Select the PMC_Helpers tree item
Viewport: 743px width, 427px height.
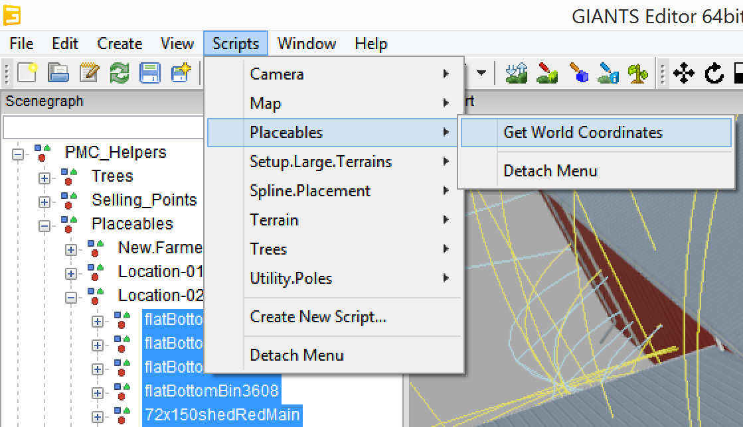(116, 152)
